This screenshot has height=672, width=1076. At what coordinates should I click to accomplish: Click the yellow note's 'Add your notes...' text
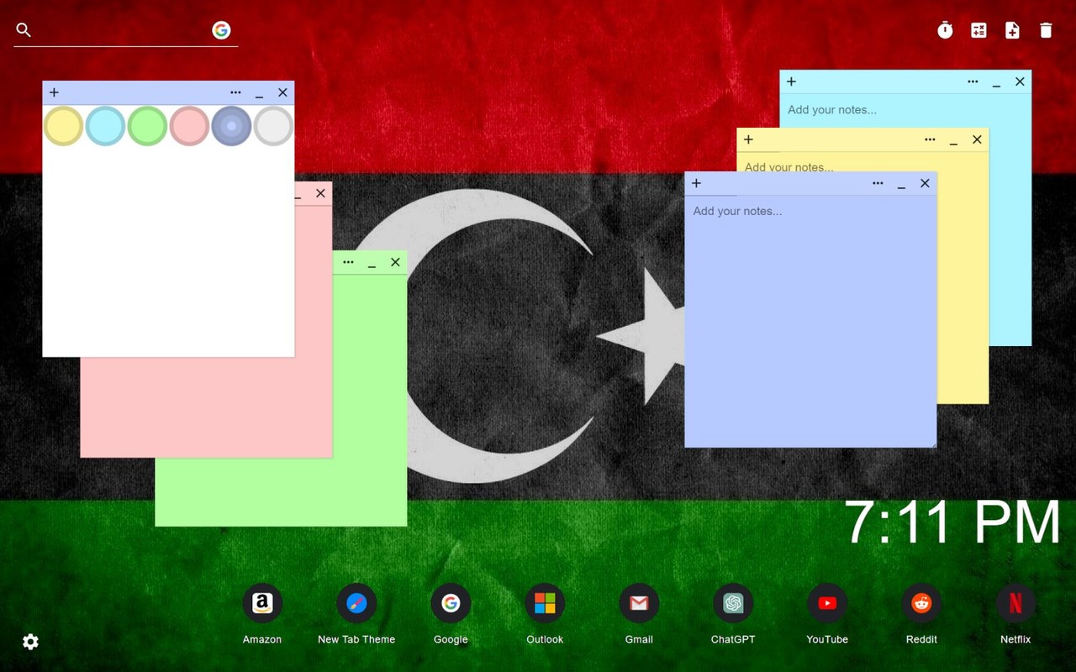point(789,167)
